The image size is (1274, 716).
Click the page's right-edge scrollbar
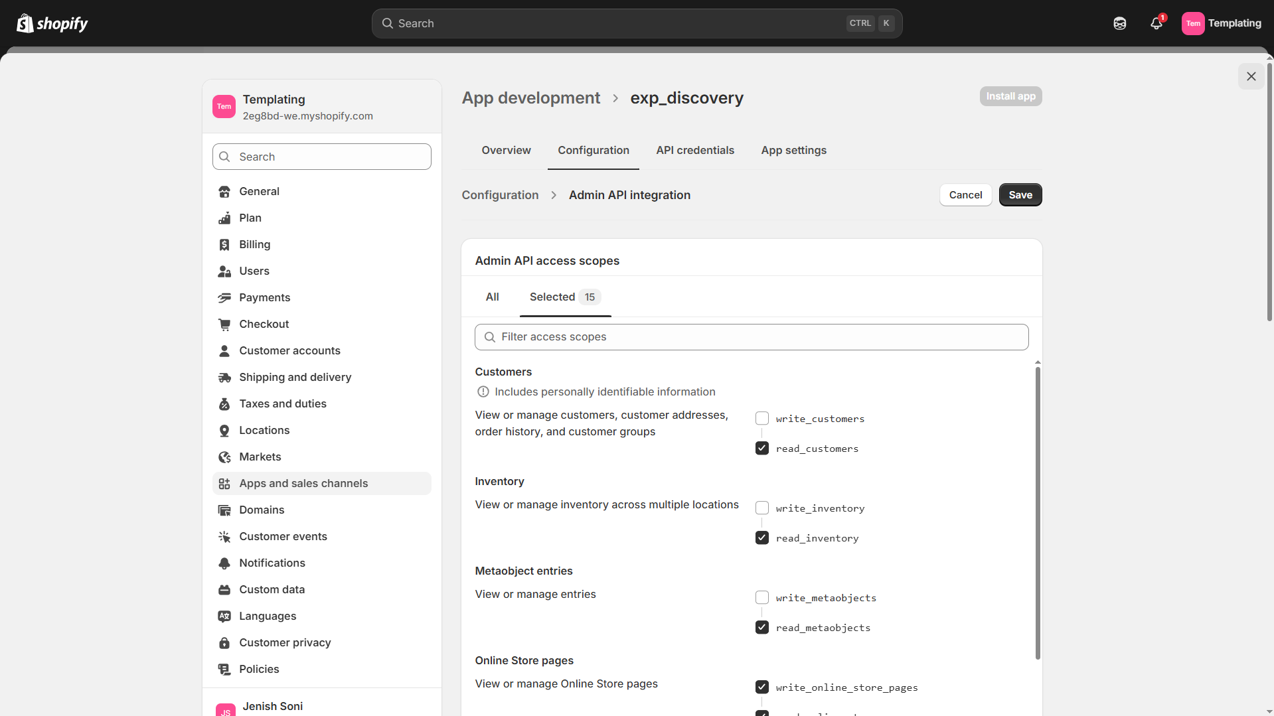pos(1269,192)
